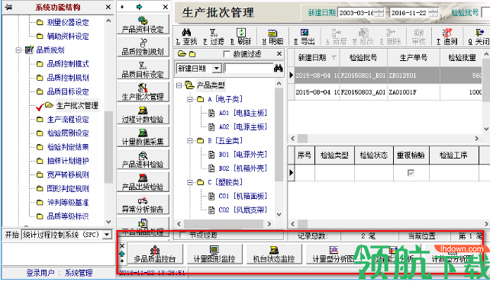Open 产品出货检验 shortcut button
Screen dimensions: 490x285
(143, 181)
